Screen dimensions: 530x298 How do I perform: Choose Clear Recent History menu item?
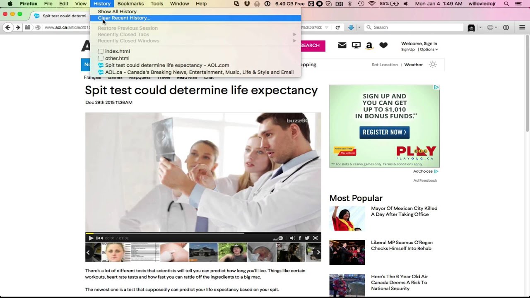click(x=195, y=18)
